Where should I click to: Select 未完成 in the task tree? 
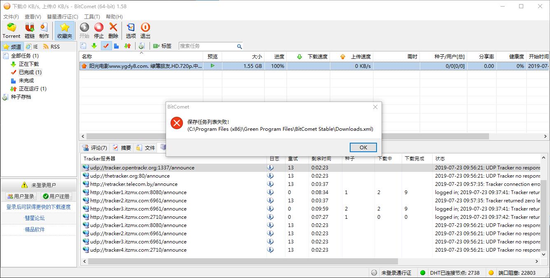coord(26,80)
